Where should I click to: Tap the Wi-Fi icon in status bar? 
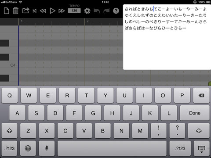(20, 2)
